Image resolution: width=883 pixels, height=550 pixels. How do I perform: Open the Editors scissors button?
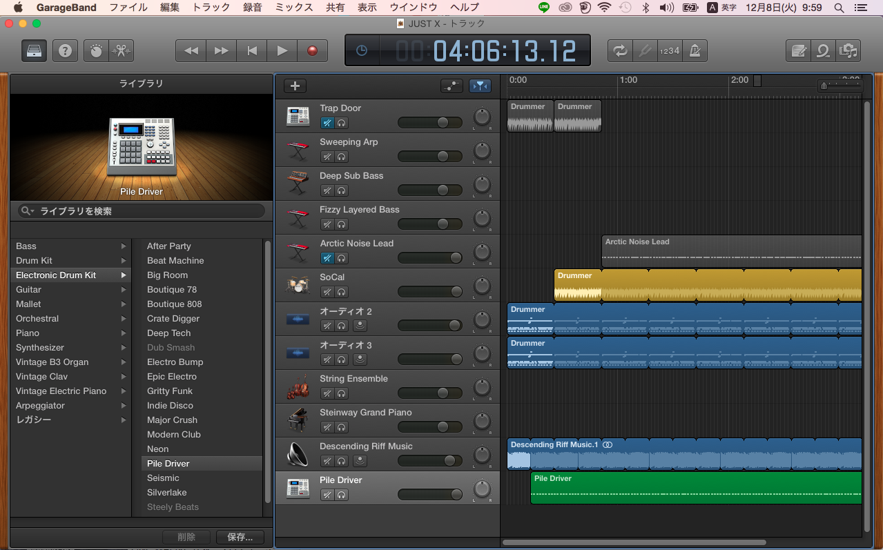pos(122,50)
